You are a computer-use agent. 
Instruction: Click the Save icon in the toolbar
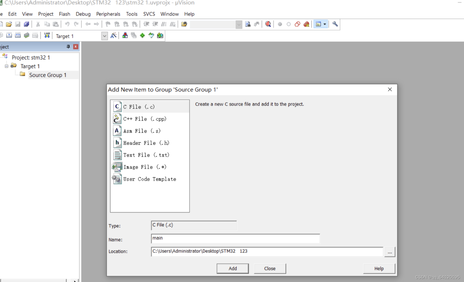(18, 24)
